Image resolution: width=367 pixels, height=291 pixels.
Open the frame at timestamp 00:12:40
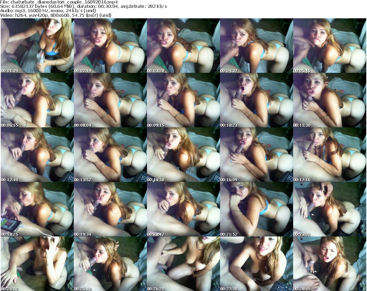click(37, 155)
